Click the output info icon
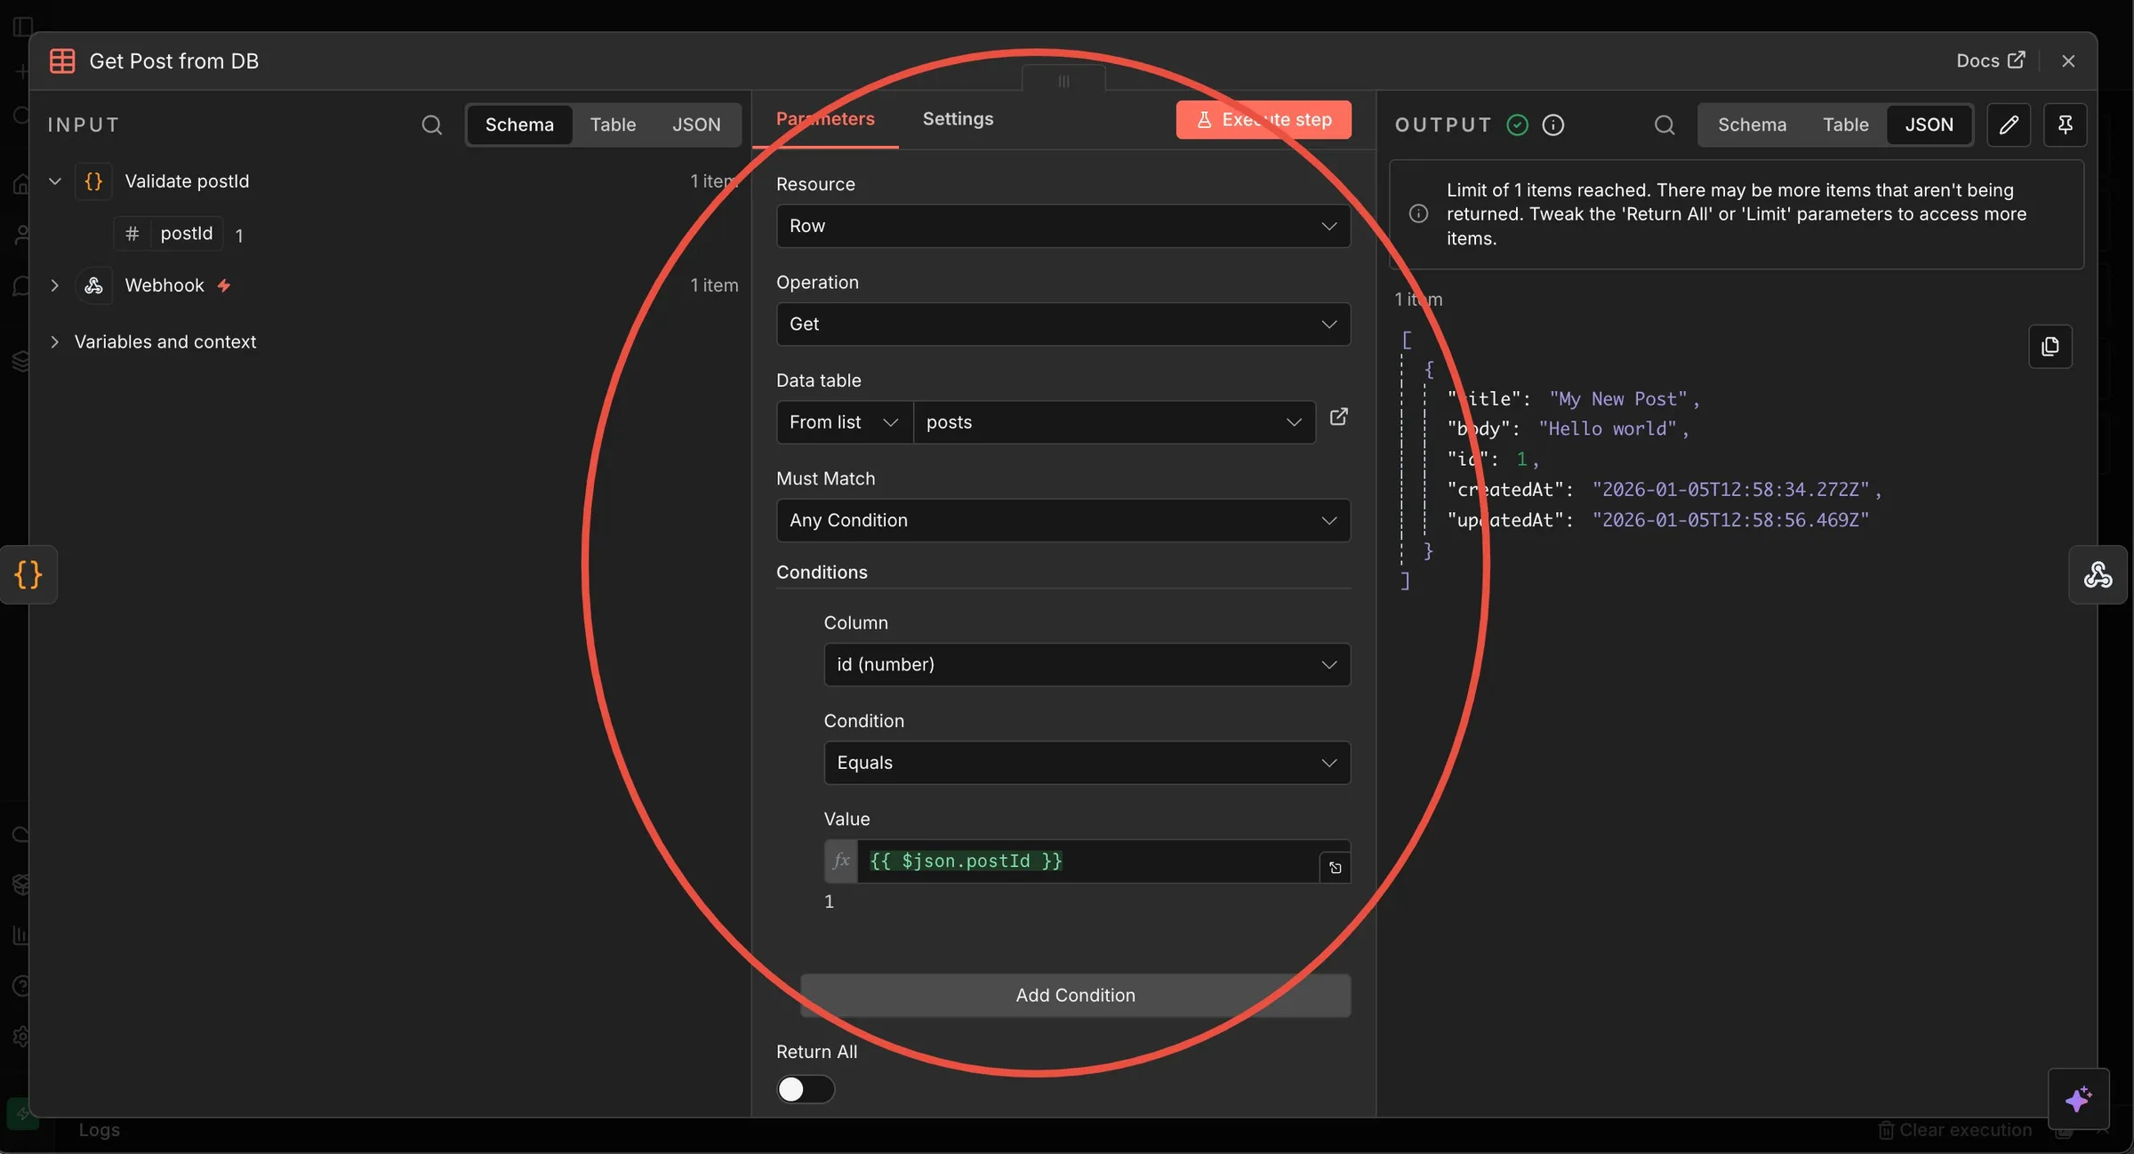Screen dimensions: 2134x1154 coord(1552,125)
